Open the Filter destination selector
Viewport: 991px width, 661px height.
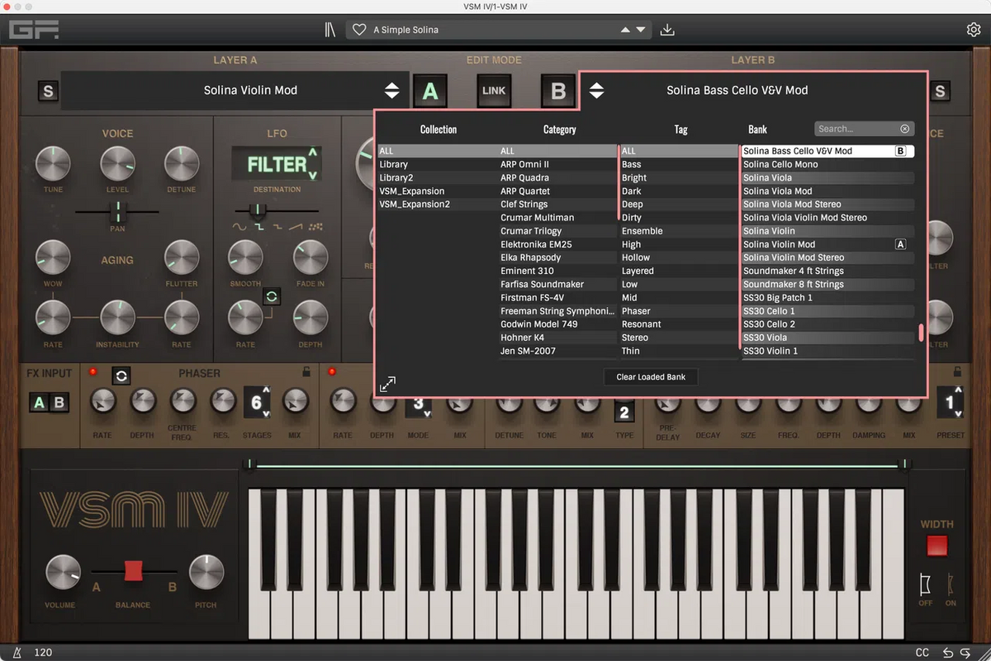277,165
